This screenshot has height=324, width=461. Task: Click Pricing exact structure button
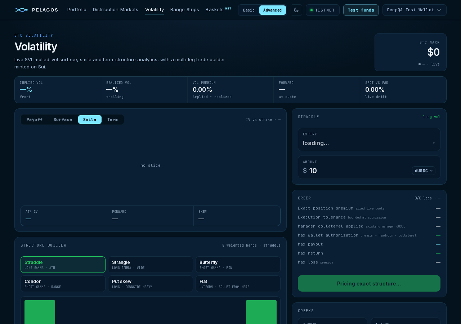click(369, 283)
